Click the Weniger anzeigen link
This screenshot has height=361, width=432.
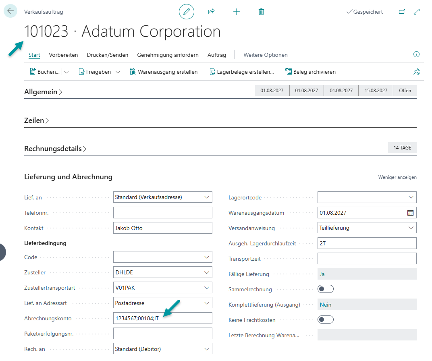(x=397, y=177)
